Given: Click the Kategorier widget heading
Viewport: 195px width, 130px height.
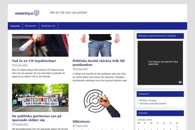Looking at the screenshot, I should pos(160,94).
